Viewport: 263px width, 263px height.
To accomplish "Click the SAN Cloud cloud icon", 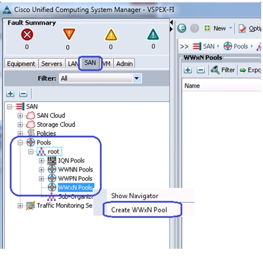I will point(31,116).
